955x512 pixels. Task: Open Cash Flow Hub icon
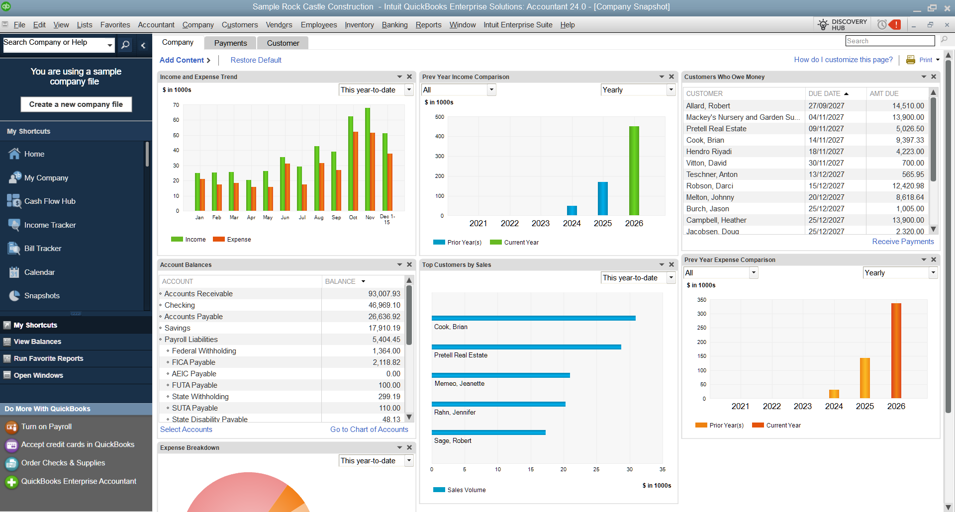[14, 201]
